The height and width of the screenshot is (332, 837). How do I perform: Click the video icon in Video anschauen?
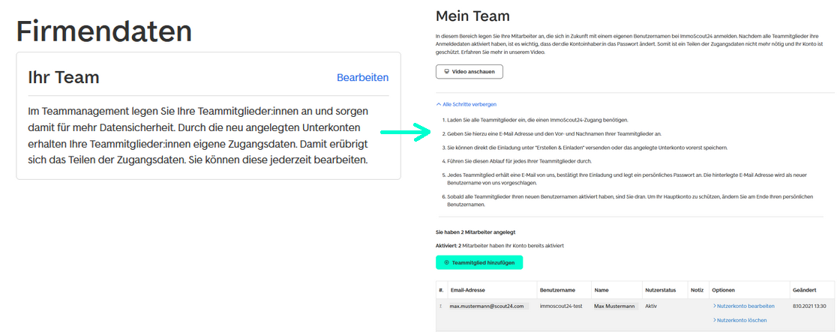point(447,72)
